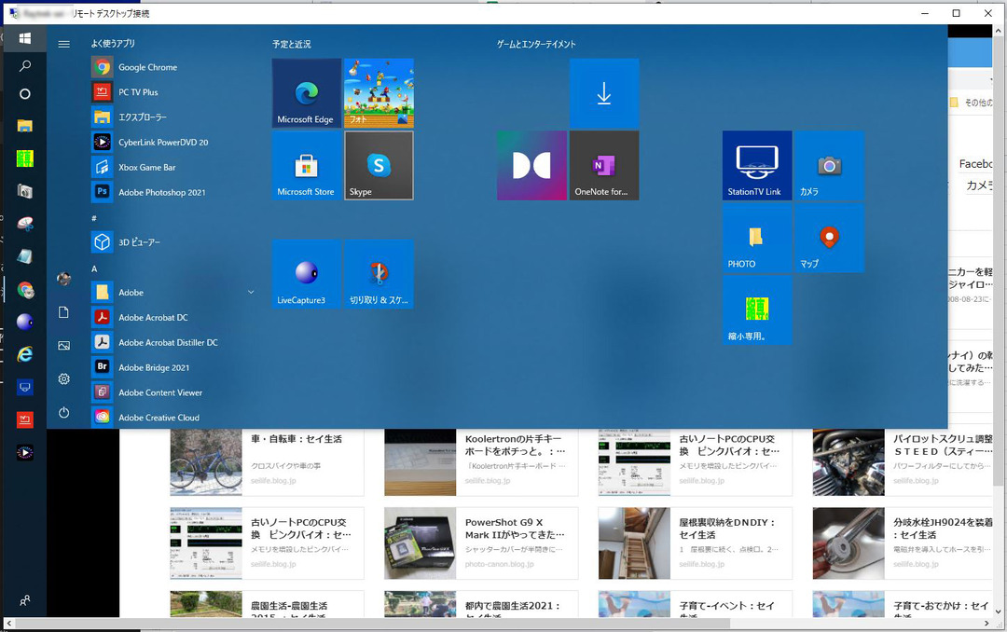This screenshot has height=632, width=1007.
Task: Open the PHOTO folder tile
Action: click(757, 239)
